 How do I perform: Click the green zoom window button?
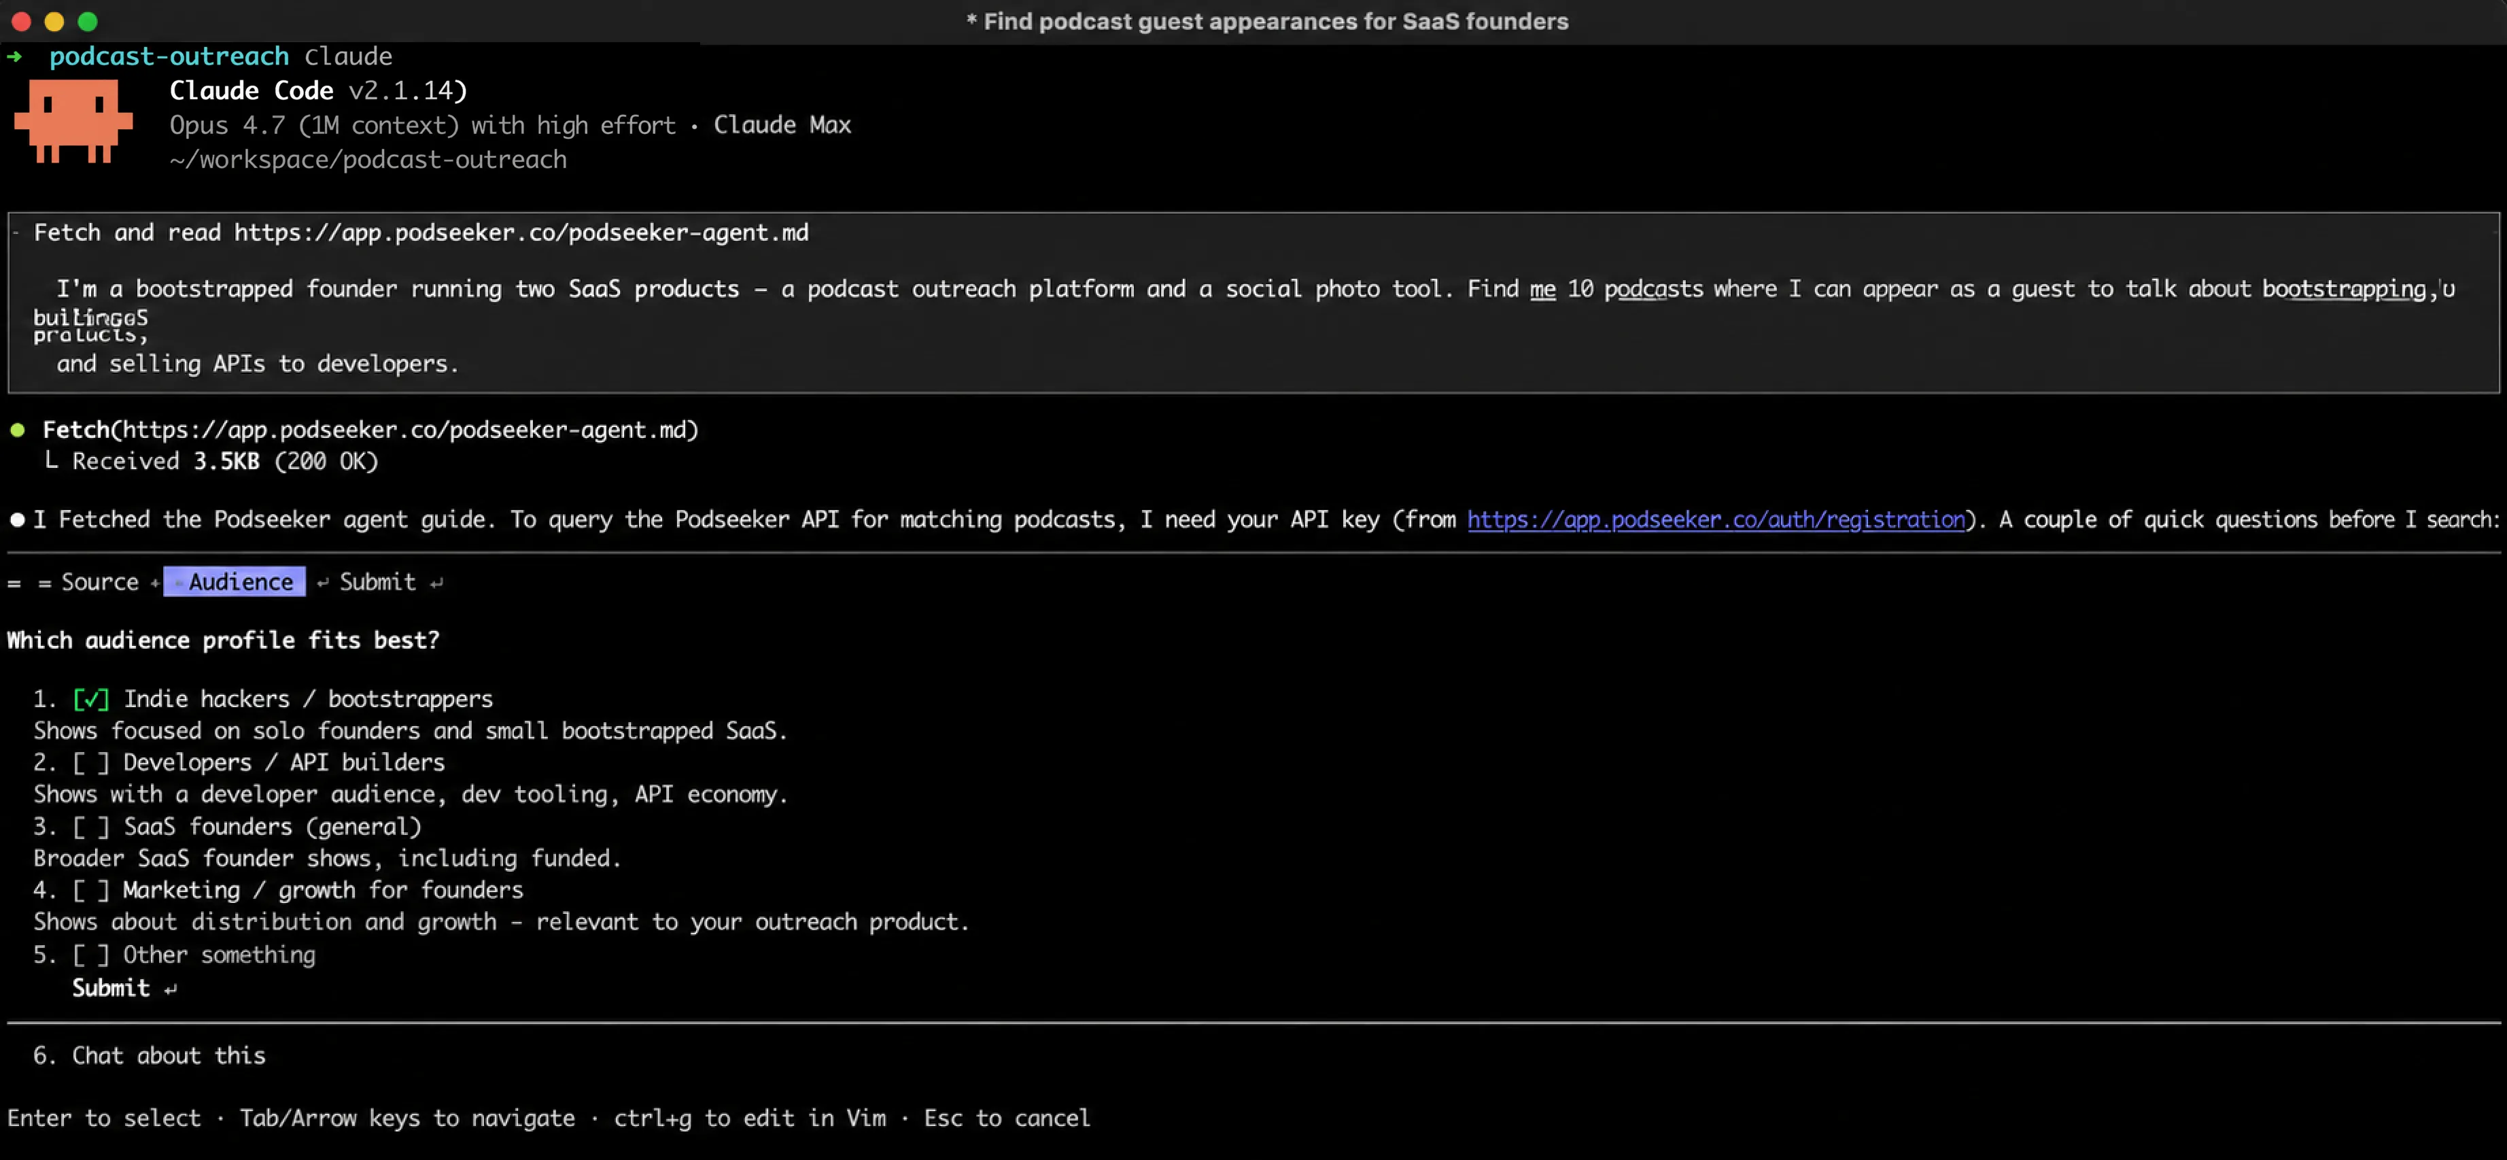tap(88, 21)
